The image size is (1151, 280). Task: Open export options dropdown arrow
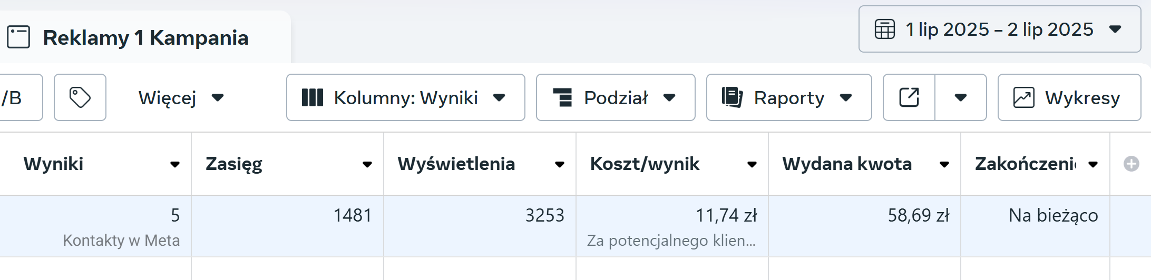961,97
